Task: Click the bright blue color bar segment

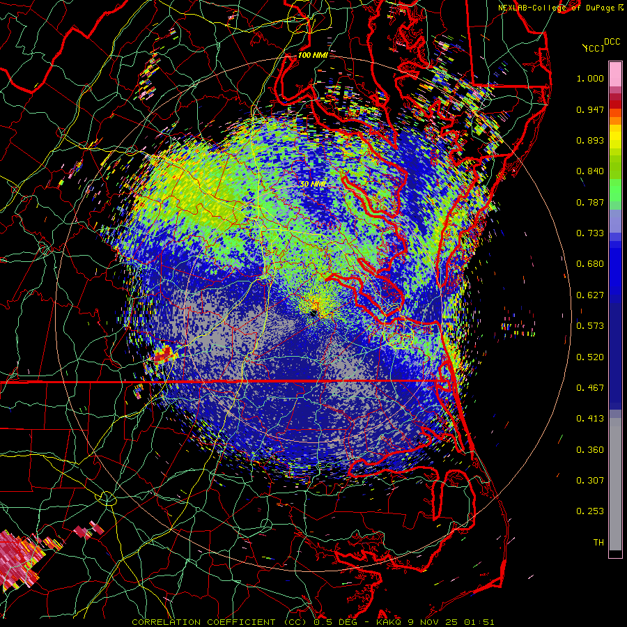Action: [x=615, y=272]
